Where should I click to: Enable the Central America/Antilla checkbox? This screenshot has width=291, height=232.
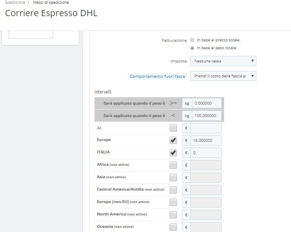[173, 190]
